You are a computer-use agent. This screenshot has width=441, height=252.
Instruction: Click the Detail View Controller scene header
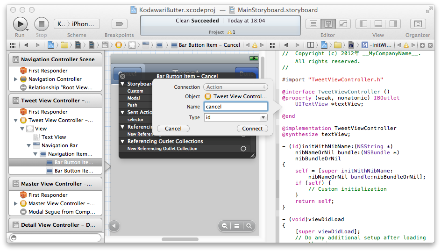click(x=56, y=225)
